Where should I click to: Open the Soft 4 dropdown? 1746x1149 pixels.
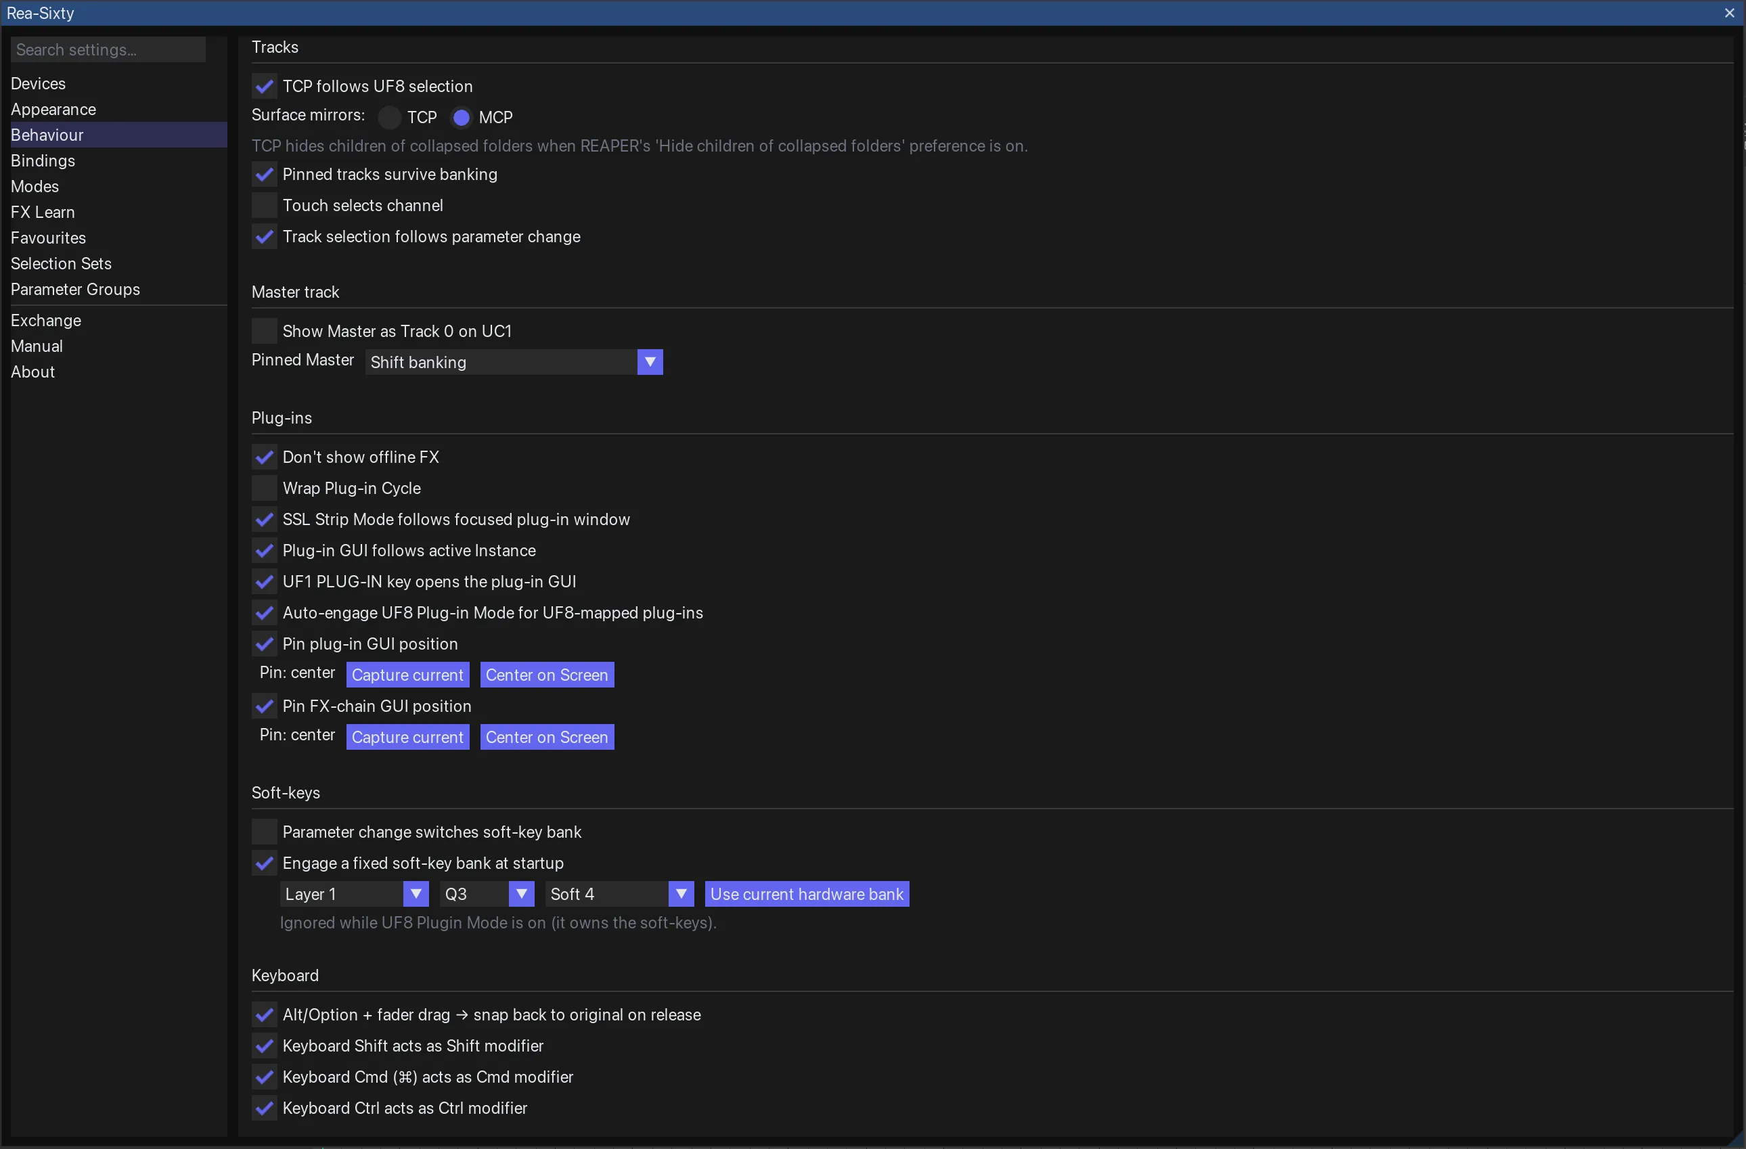(619, 895)
